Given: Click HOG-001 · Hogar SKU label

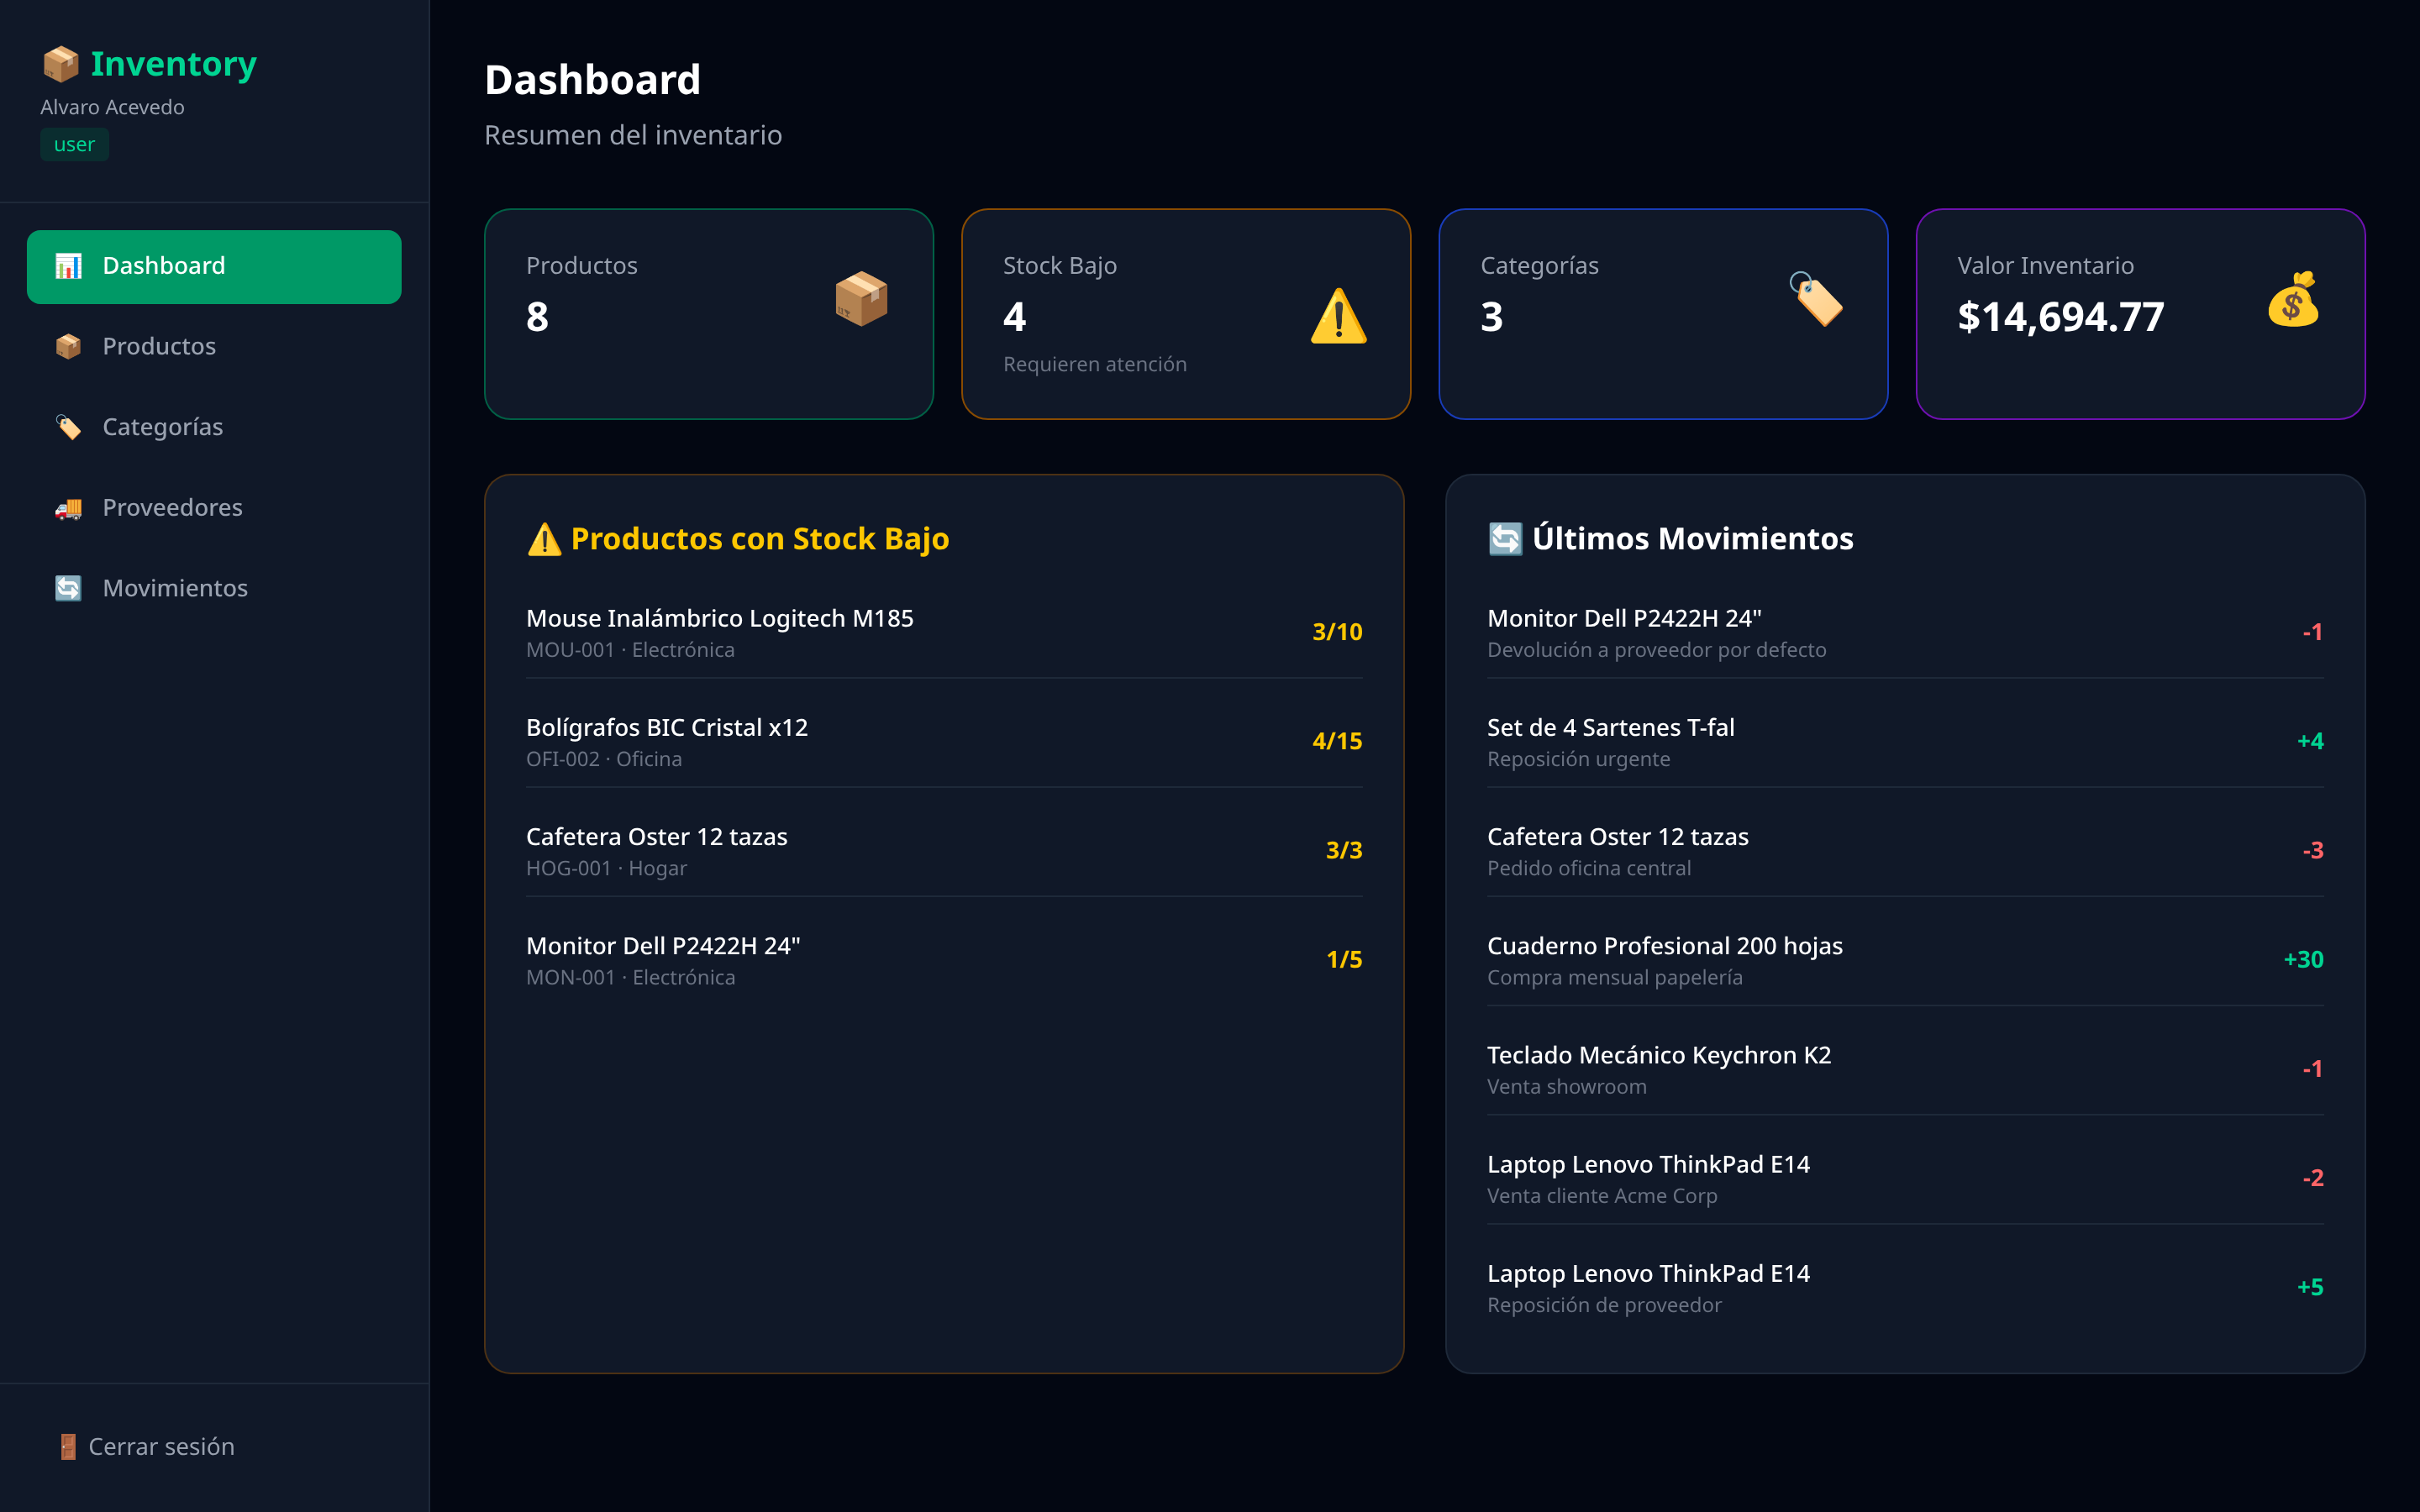Looking at the screenshot, I should pyautogui.click(x=606, y=868).
